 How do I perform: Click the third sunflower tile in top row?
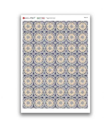click(50, 26)
